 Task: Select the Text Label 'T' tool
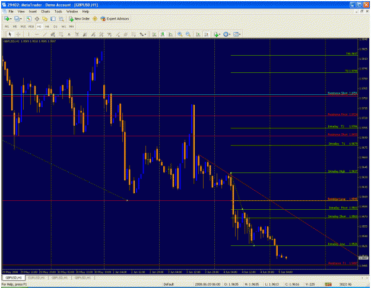click(x=77, y=34)
